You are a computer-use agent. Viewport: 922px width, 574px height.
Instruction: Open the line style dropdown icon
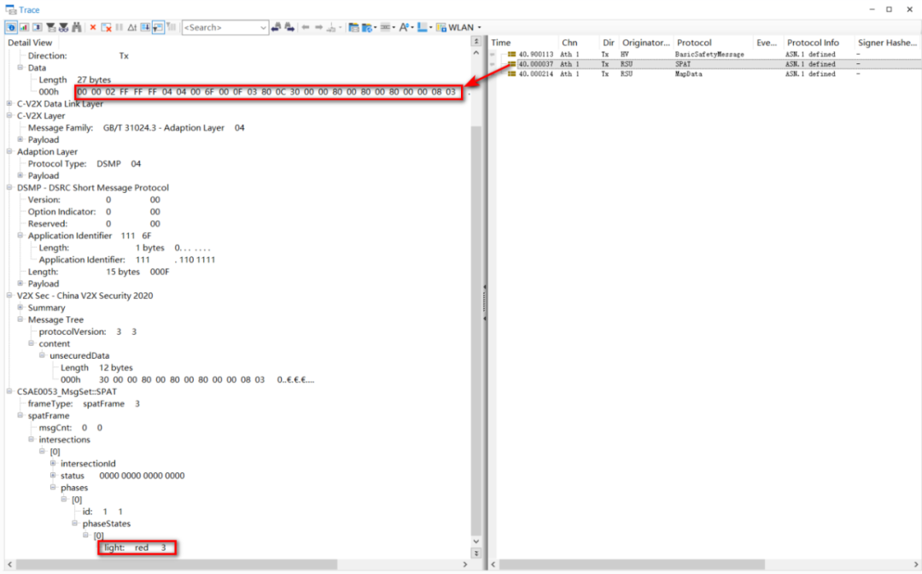point(386,27)
